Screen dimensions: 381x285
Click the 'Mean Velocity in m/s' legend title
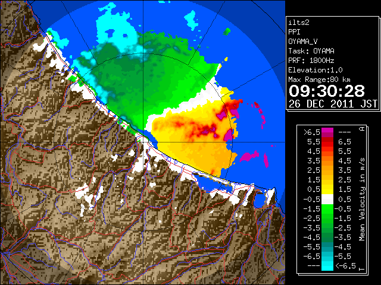pos(362,199)
